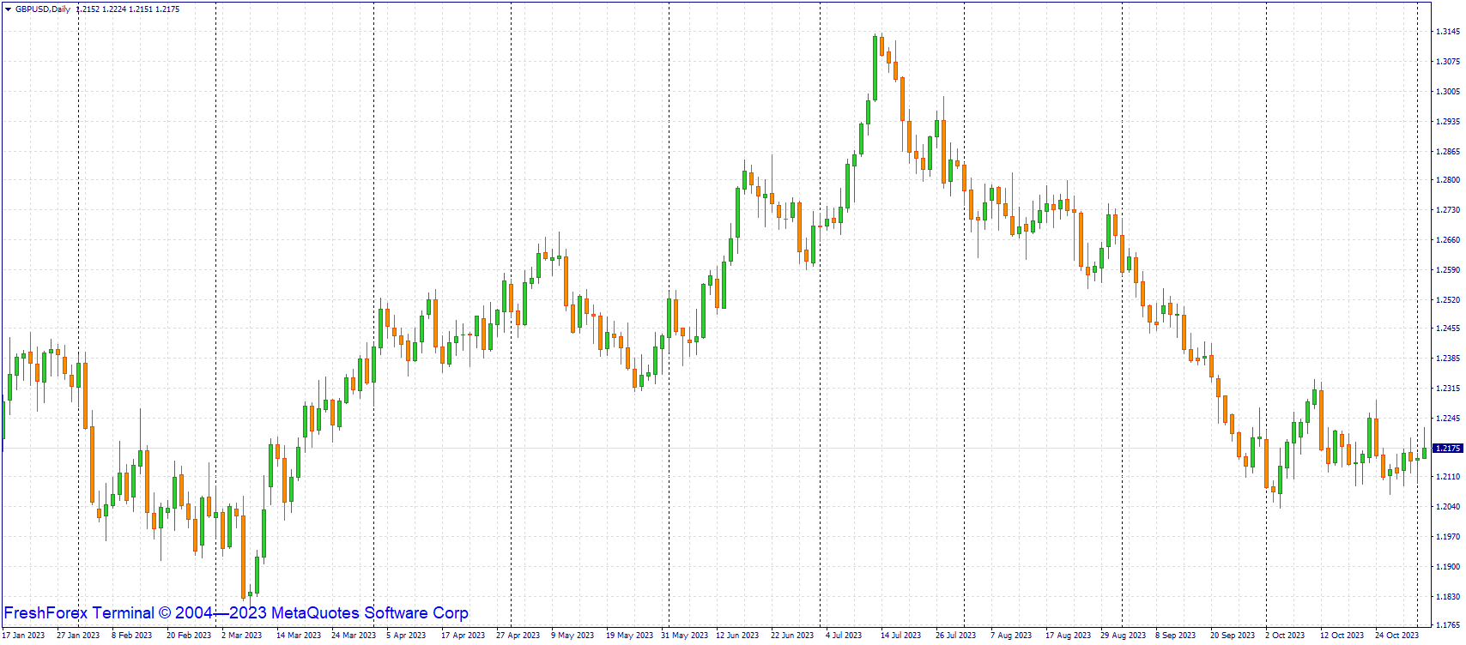Image resolution: width=1466 pixels, height=645 pixels.
Task: Click the 1.1830 price axis label
Action: [x=1448, y=597]
